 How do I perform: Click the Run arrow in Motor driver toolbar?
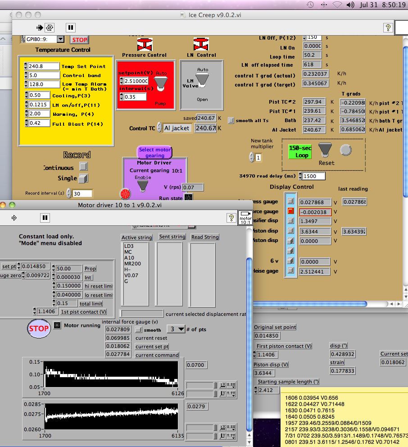point(14,218)
